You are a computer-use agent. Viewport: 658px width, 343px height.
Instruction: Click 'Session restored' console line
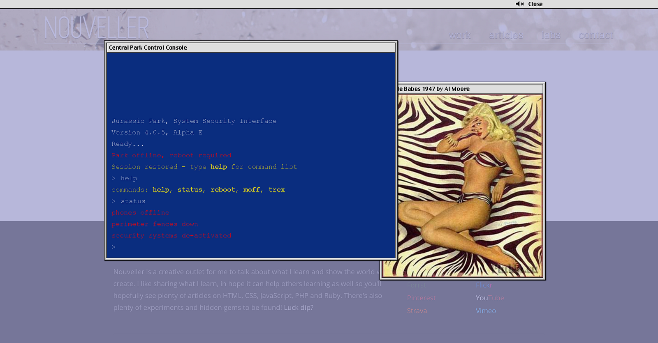click(204, 167)
